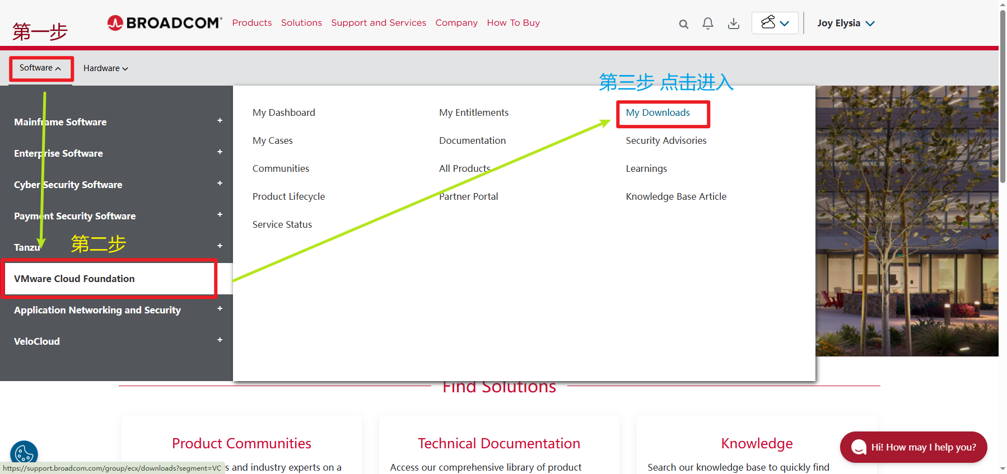Viewport: 1007px width, 474px height.
Task: Expand Application Networking and Security plus icon
Action: 220,308
